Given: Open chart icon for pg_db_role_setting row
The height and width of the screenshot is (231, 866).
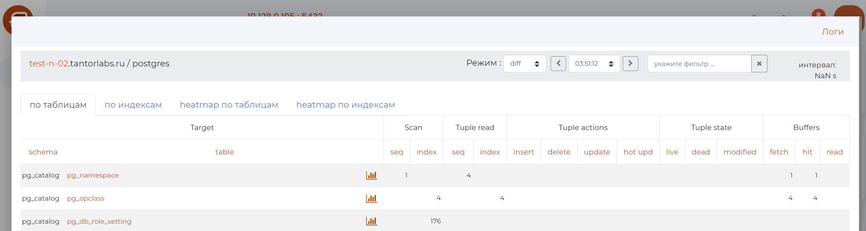Looking at the screenshot, I should tap(371, 221).
